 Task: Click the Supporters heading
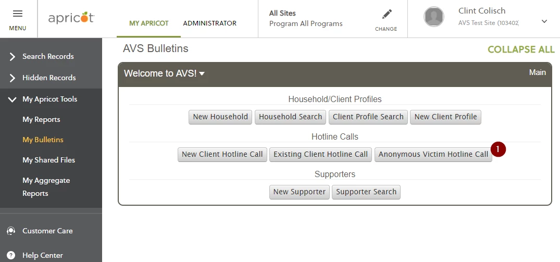click(334, 174)
